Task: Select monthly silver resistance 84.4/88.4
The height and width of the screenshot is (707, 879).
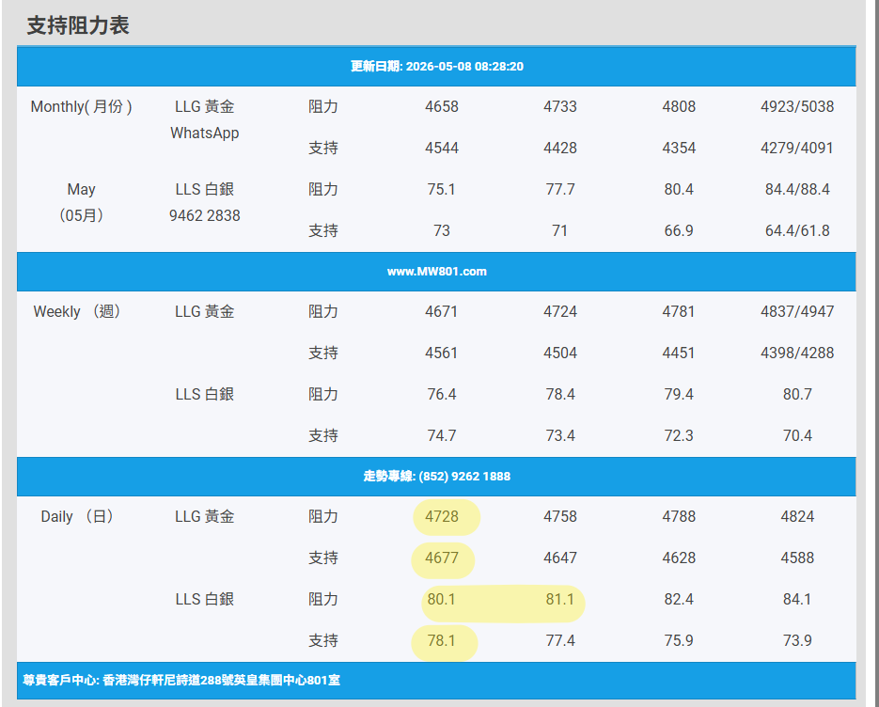Action: click(x=797, y=190)
